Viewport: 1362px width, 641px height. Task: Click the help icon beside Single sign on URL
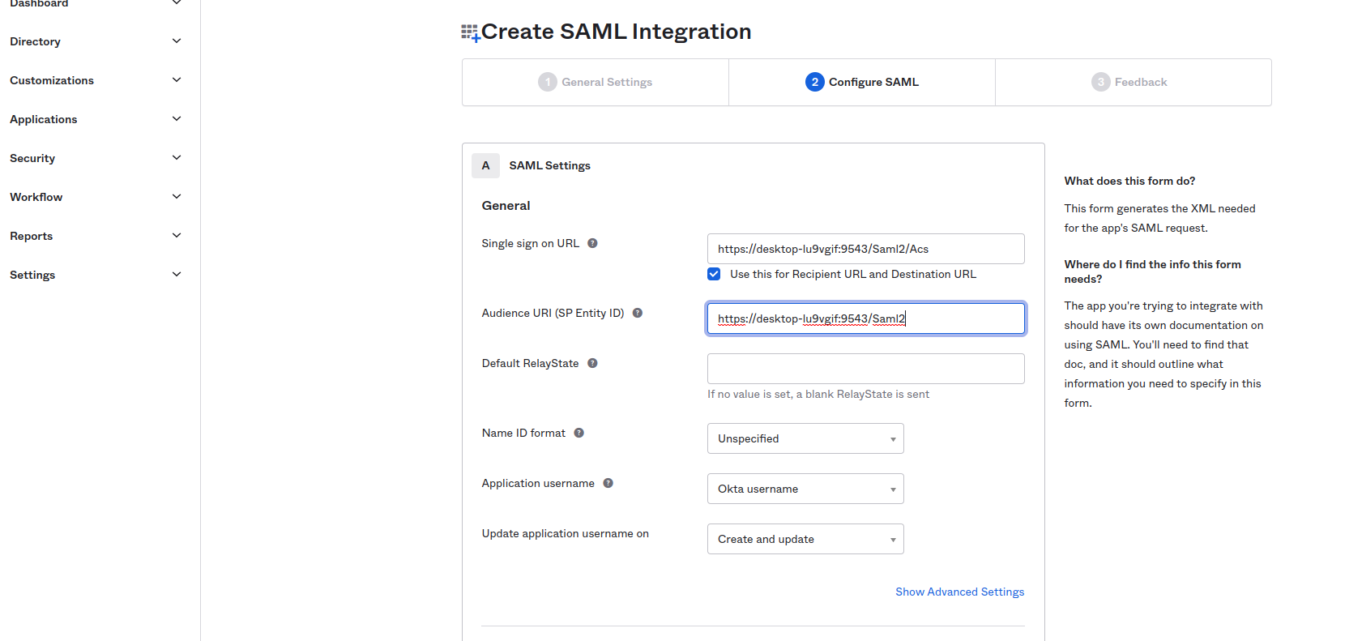point(592,243)
